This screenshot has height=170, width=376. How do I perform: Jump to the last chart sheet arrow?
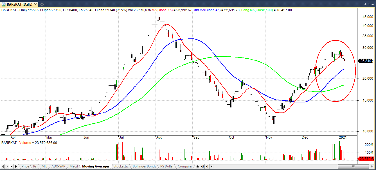(16, 166)
